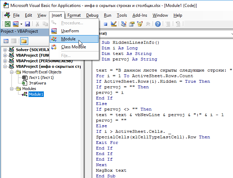The width and height of the screenshot is (233, 178).
Task: Open the Insert UserForm dropdown arrow
Action: (21, 24)
